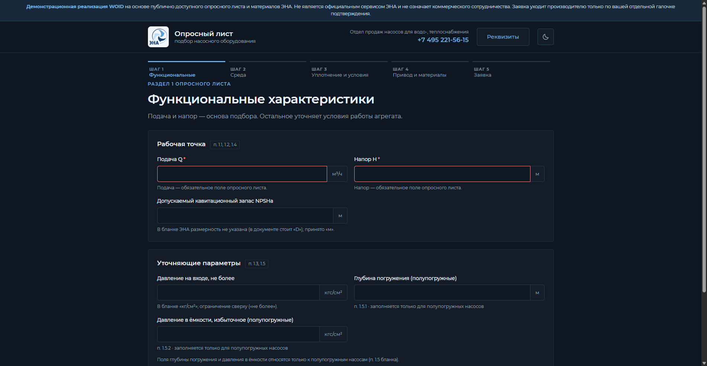Viewport: 707px width, 366px height.
Task: Click the Давление на входе field
Action: pyautogui.click(x=238, y=293)
